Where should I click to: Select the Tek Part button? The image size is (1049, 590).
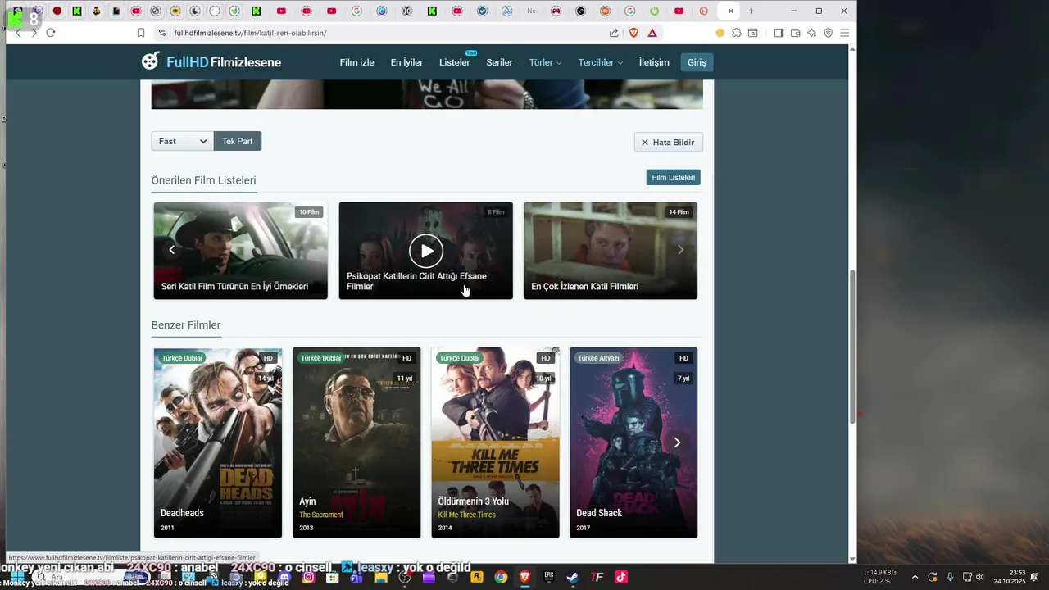pyautogui.click(x=238, y=141)
